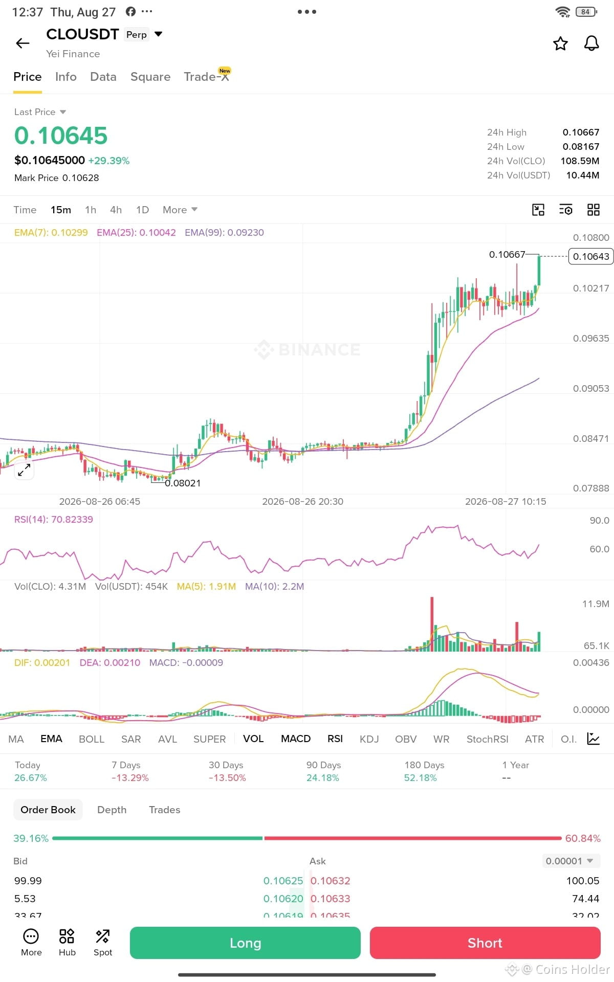
Task: Toggle the MACD sub-indicator
Action: click(x=296, y=739)
